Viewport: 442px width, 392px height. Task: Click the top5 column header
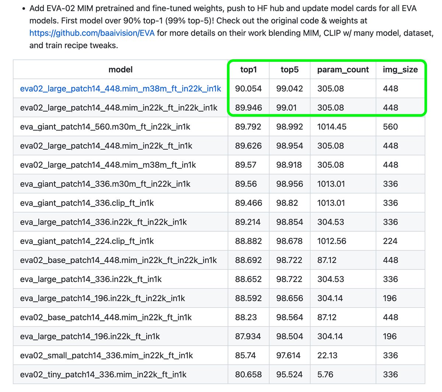(290, 70)
